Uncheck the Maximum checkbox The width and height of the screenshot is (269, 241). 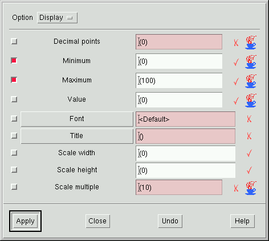(14, 80)
